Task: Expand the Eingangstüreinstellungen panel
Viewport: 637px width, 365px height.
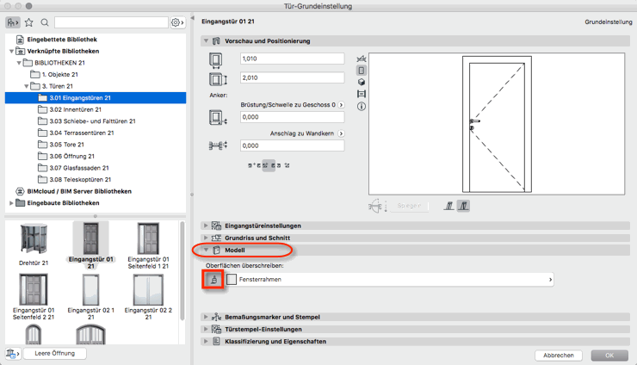Action: [x=206, y=226]
